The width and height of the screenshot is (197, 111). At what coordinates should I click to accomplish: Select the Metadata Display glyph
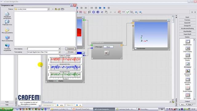(x=187, y=81)
